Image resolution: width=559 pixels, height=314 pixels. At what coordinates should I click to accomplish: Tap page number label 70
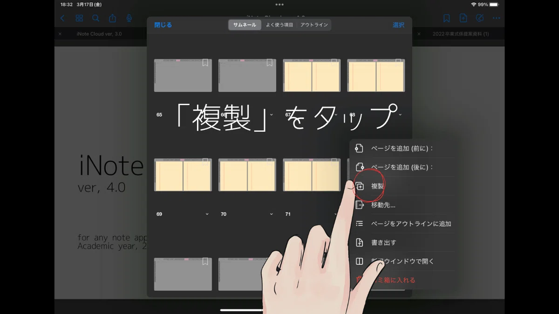224,214
